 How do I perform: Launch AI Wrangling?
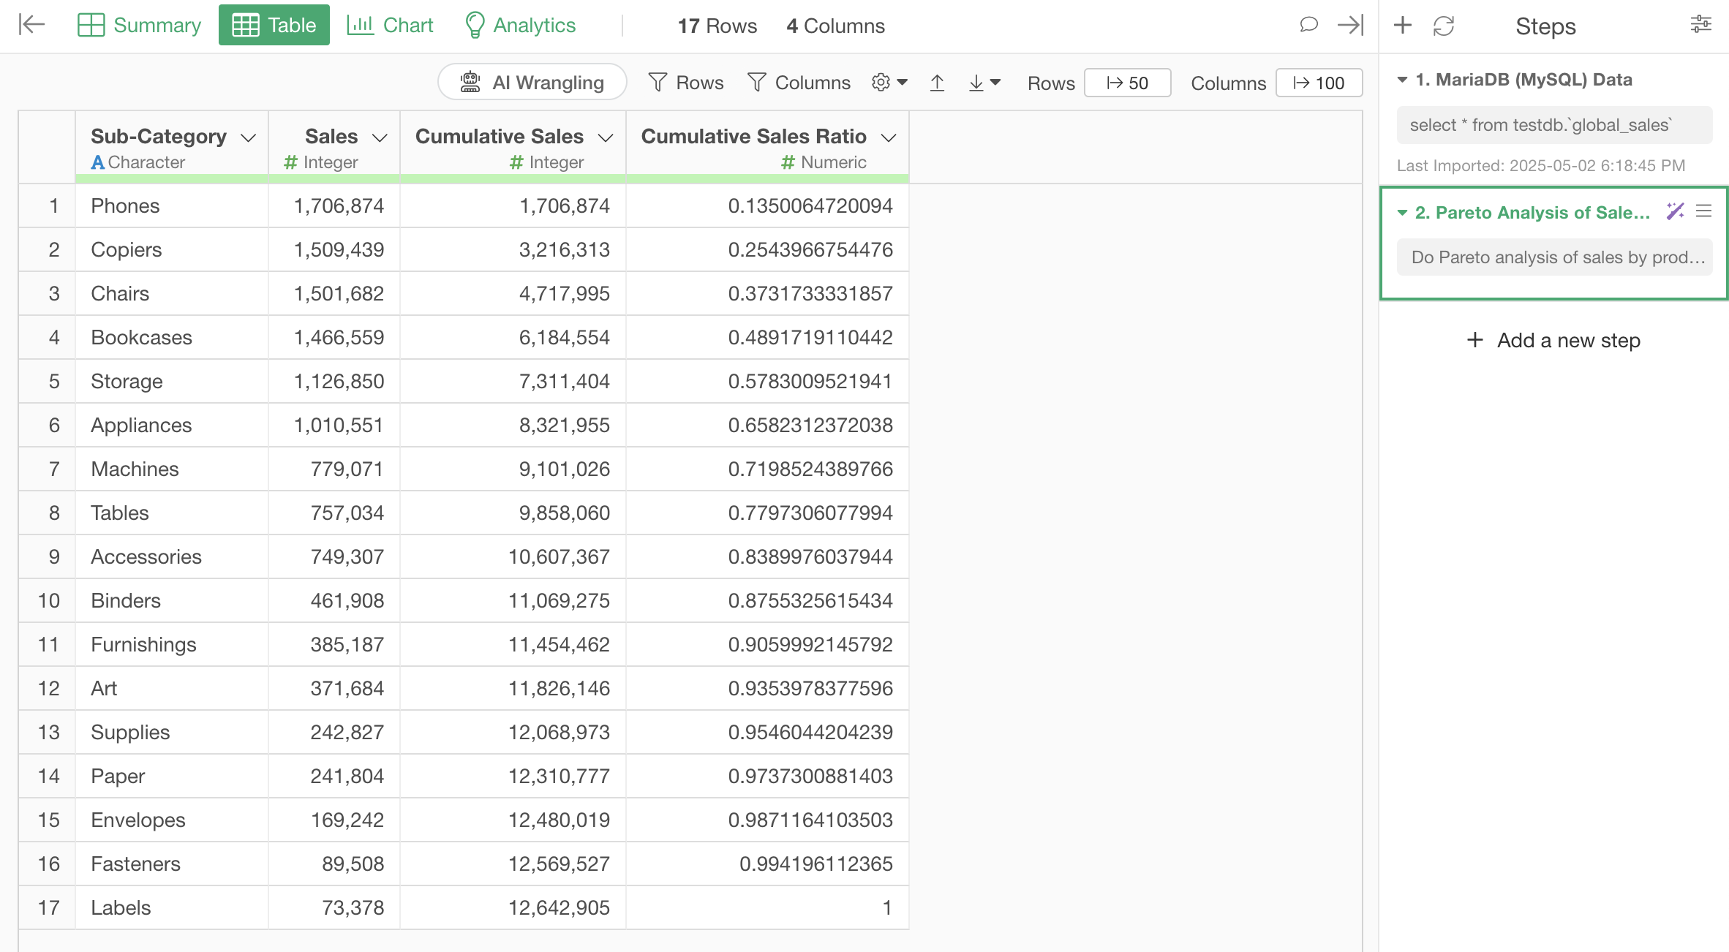532,82
